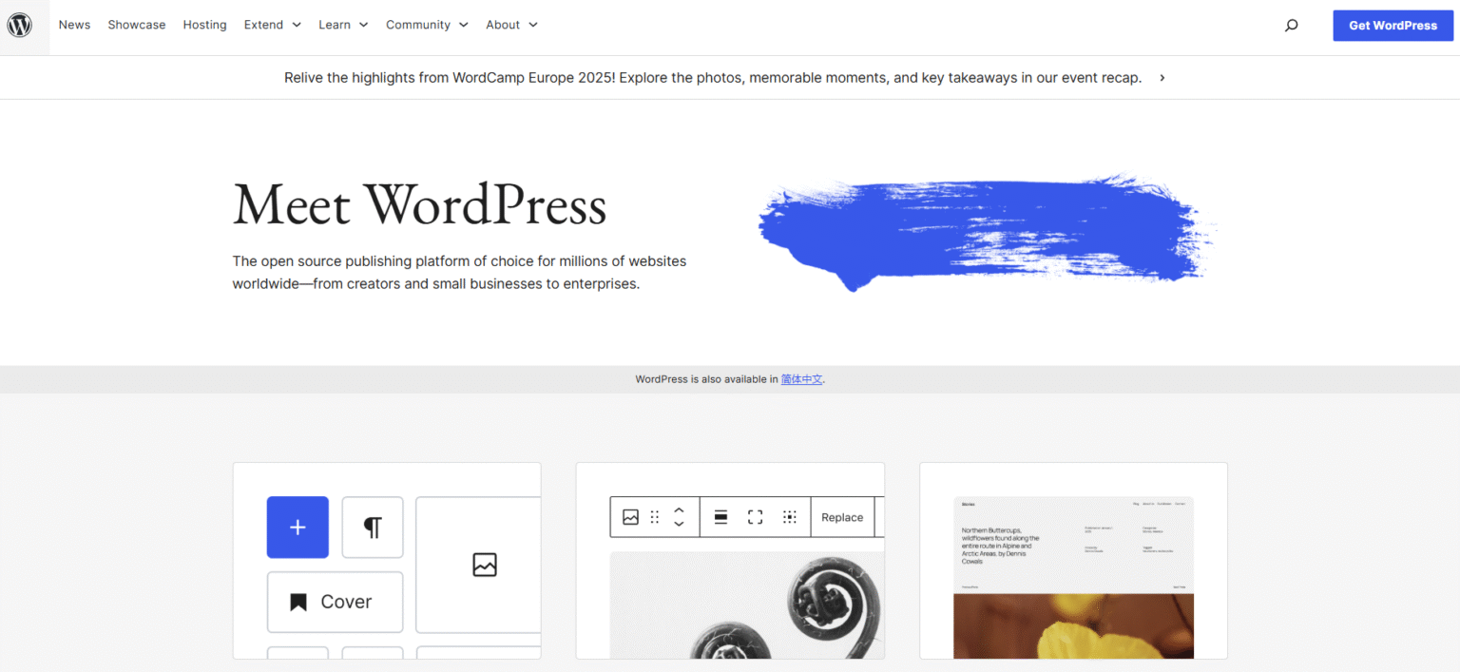
Task: Click the fern spiral photo
Action: 747,605
